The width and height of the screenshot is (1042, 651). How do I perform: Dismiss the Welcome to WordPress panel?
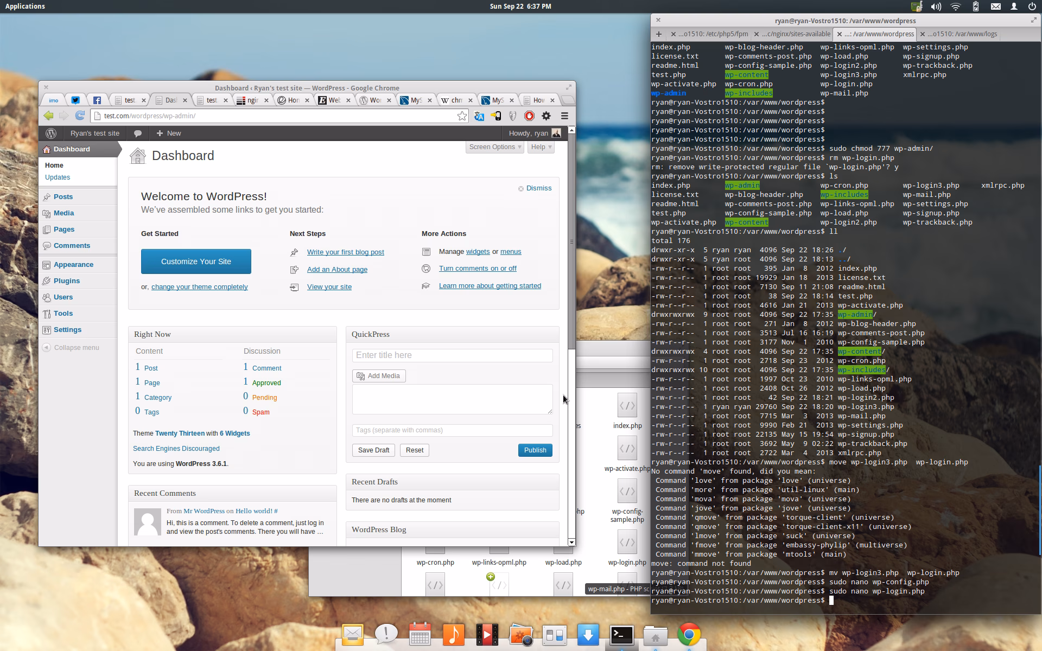point(538,188)
